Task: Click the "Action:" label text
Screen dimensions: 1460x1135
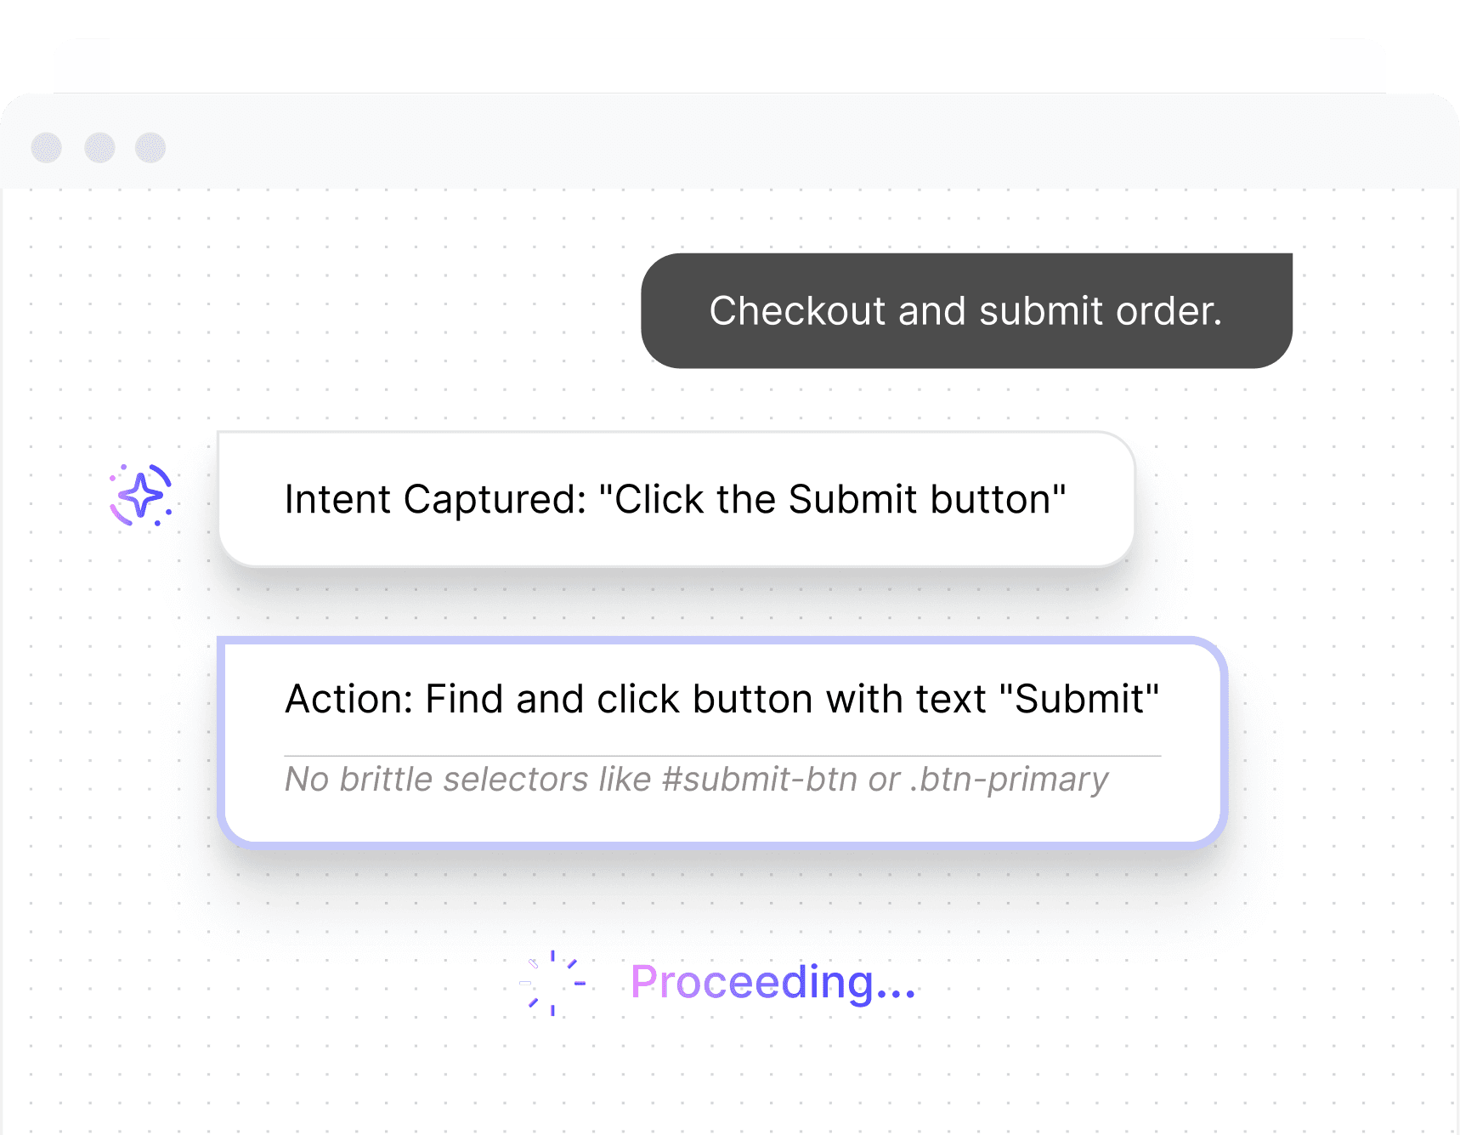Action: click(348, 700)
